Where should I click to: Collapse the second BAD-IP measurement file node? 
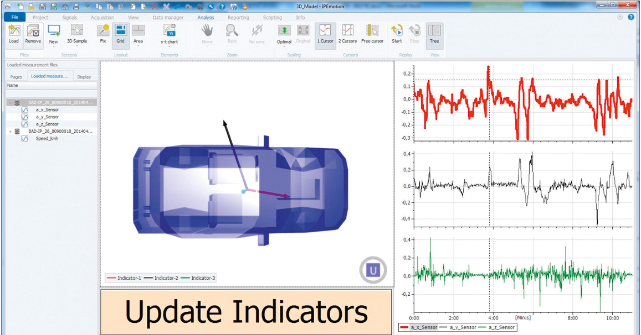pyautogui.click(x=10, y=132)
